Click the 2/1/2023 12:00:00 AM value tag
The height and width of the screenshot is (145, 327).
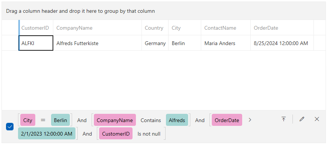point(47,133)
